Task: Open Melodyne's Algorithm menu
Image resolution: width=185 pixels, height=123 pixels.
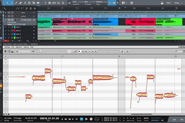Action: 18,47
